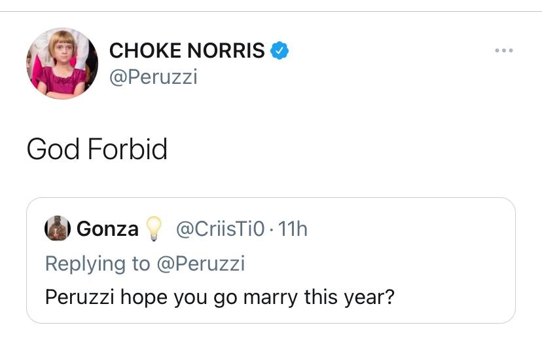Open the @CriisTi0 handle
This screenshot has height=342, width=542.
pos(221,229)
